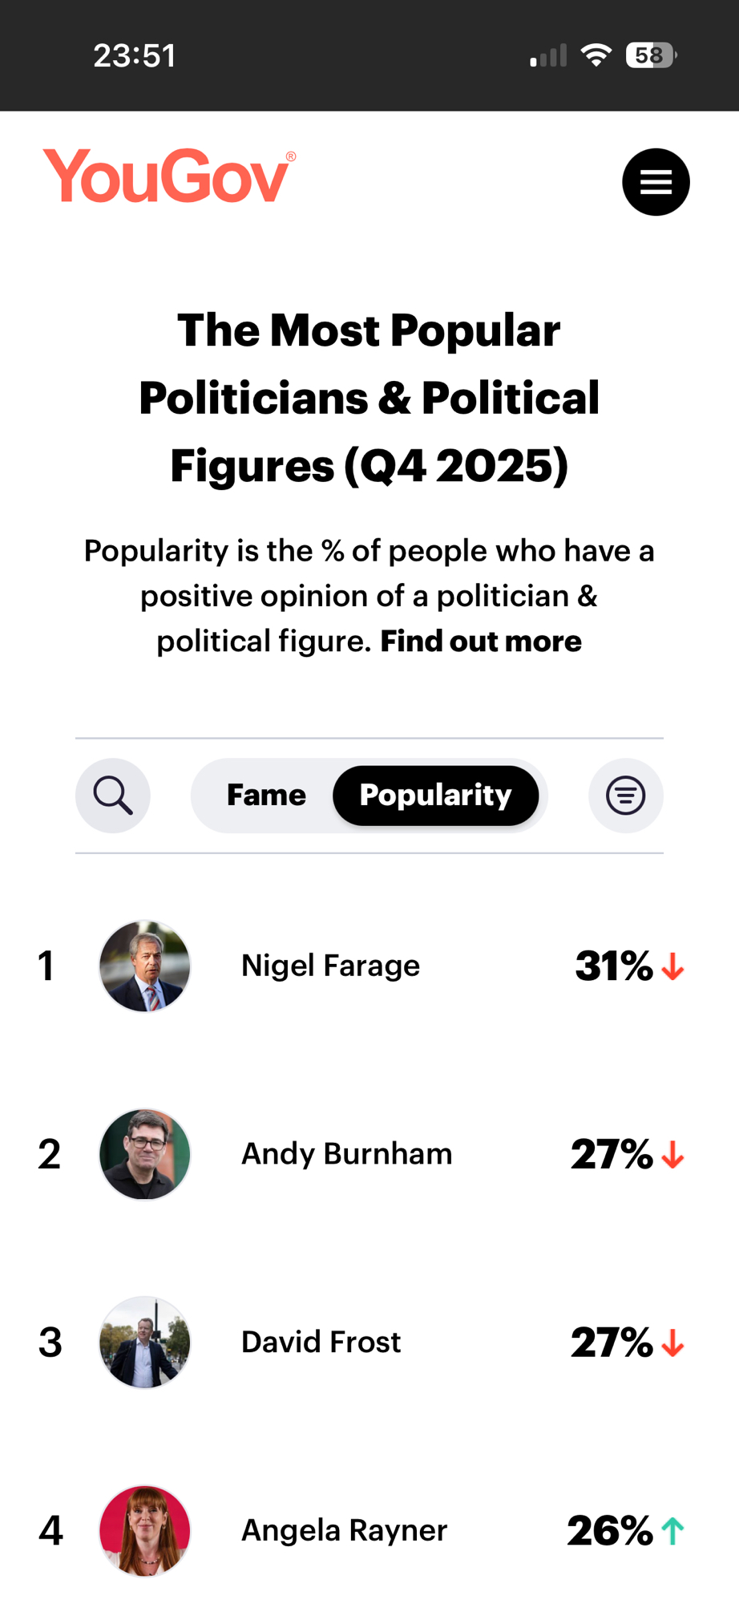
Task: Open Andy Burnham's profile photo
Action: pos(145,1154)
